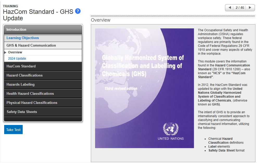This screenshot has width=257, height=164.
Task: Select GHS & Hazard Communication item
Action: pyautogui.click(x=31, y=46)
